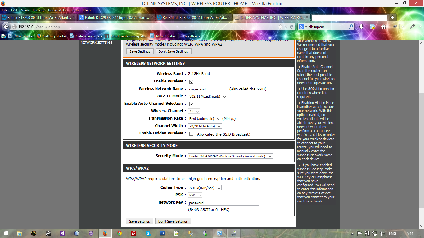The width and height of the screenshot is (424, 238).
Task: Reload the router page
Action: [292, 27]
